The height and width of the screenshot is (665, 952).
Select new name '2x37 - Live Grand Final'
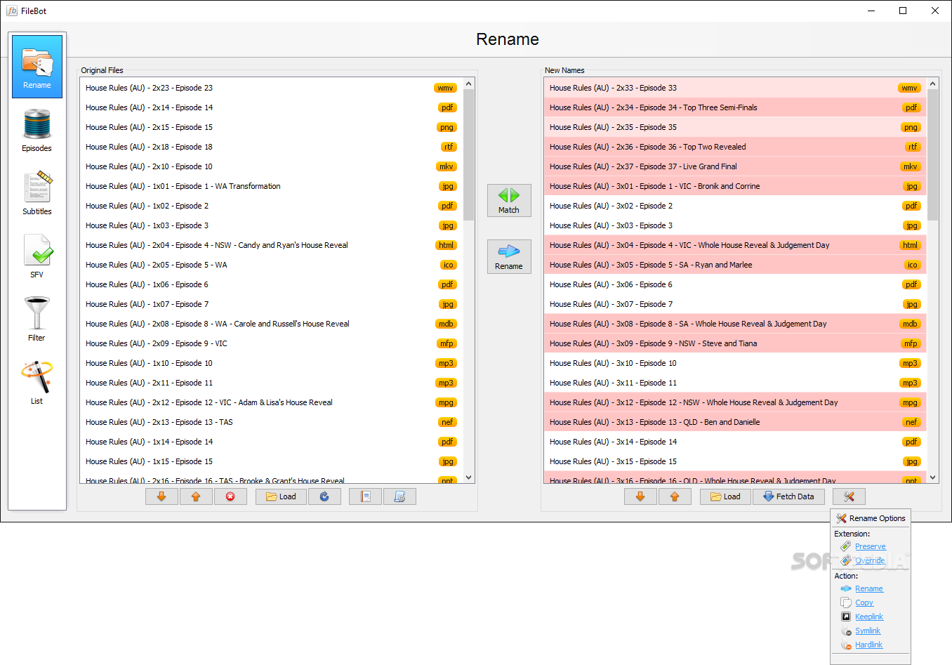point(735,166)
